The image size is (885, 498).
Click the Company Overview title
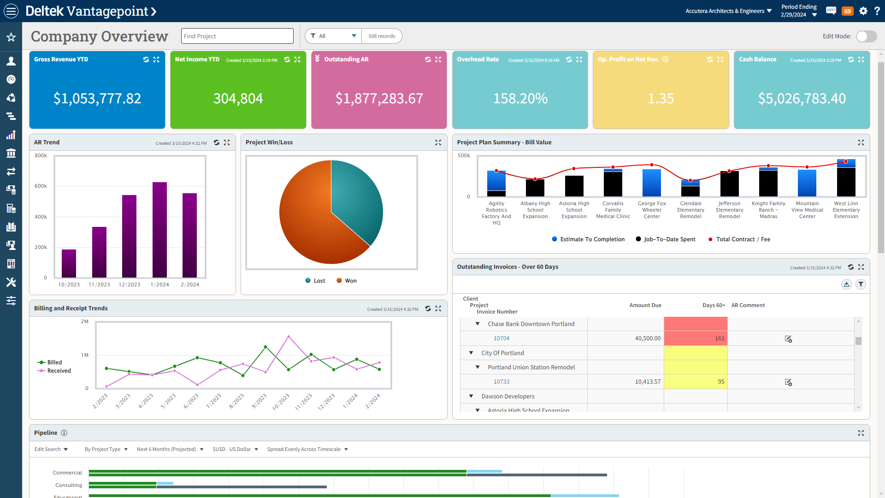pyautogui.click(x=100, y=36)
